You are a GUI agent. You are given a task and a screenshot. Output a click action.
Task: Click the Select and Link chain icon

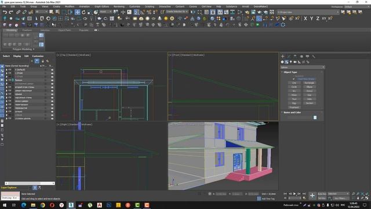tap(18, 12)
